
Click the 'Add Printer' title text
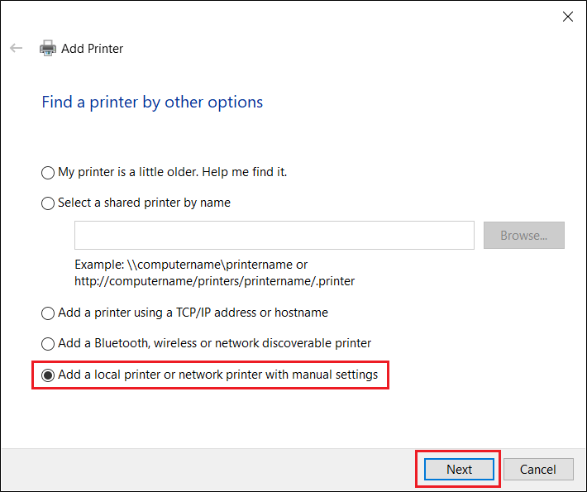tap(92, 49)
